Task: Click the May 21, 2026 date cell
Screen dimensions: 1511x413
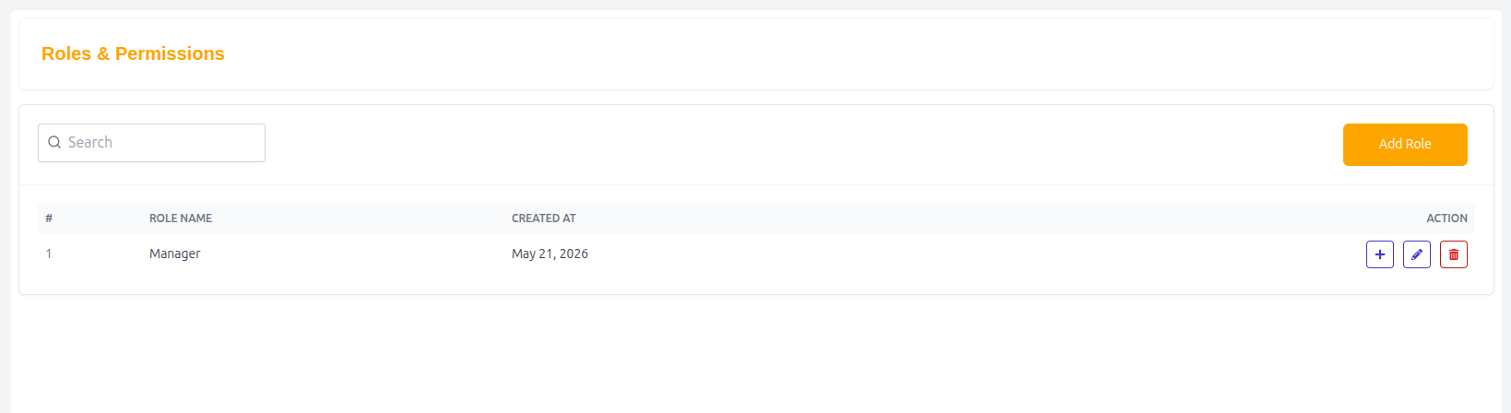Action: click(549, 254)
